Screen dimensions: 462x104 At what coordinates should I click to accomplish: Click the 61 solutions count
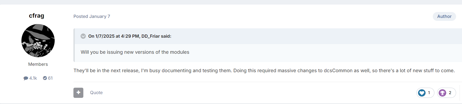(50, 78)
